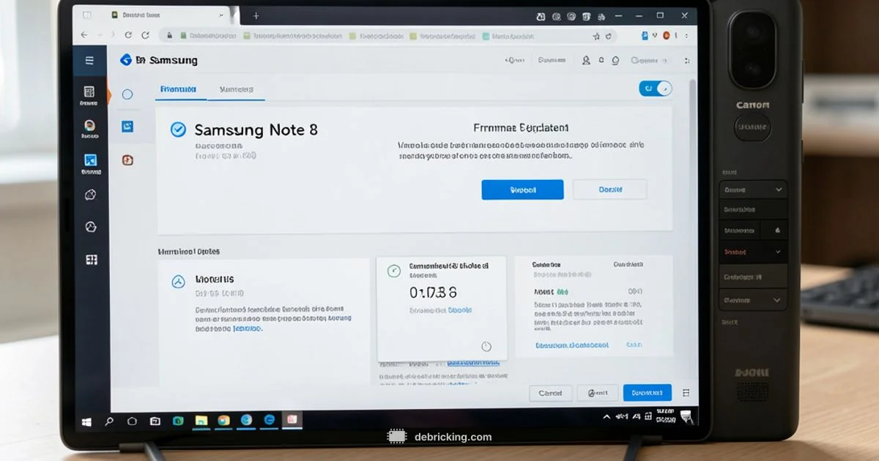Select the active blue underlined first tab
Screen dimensions: 879x461
tap(178, 89)
